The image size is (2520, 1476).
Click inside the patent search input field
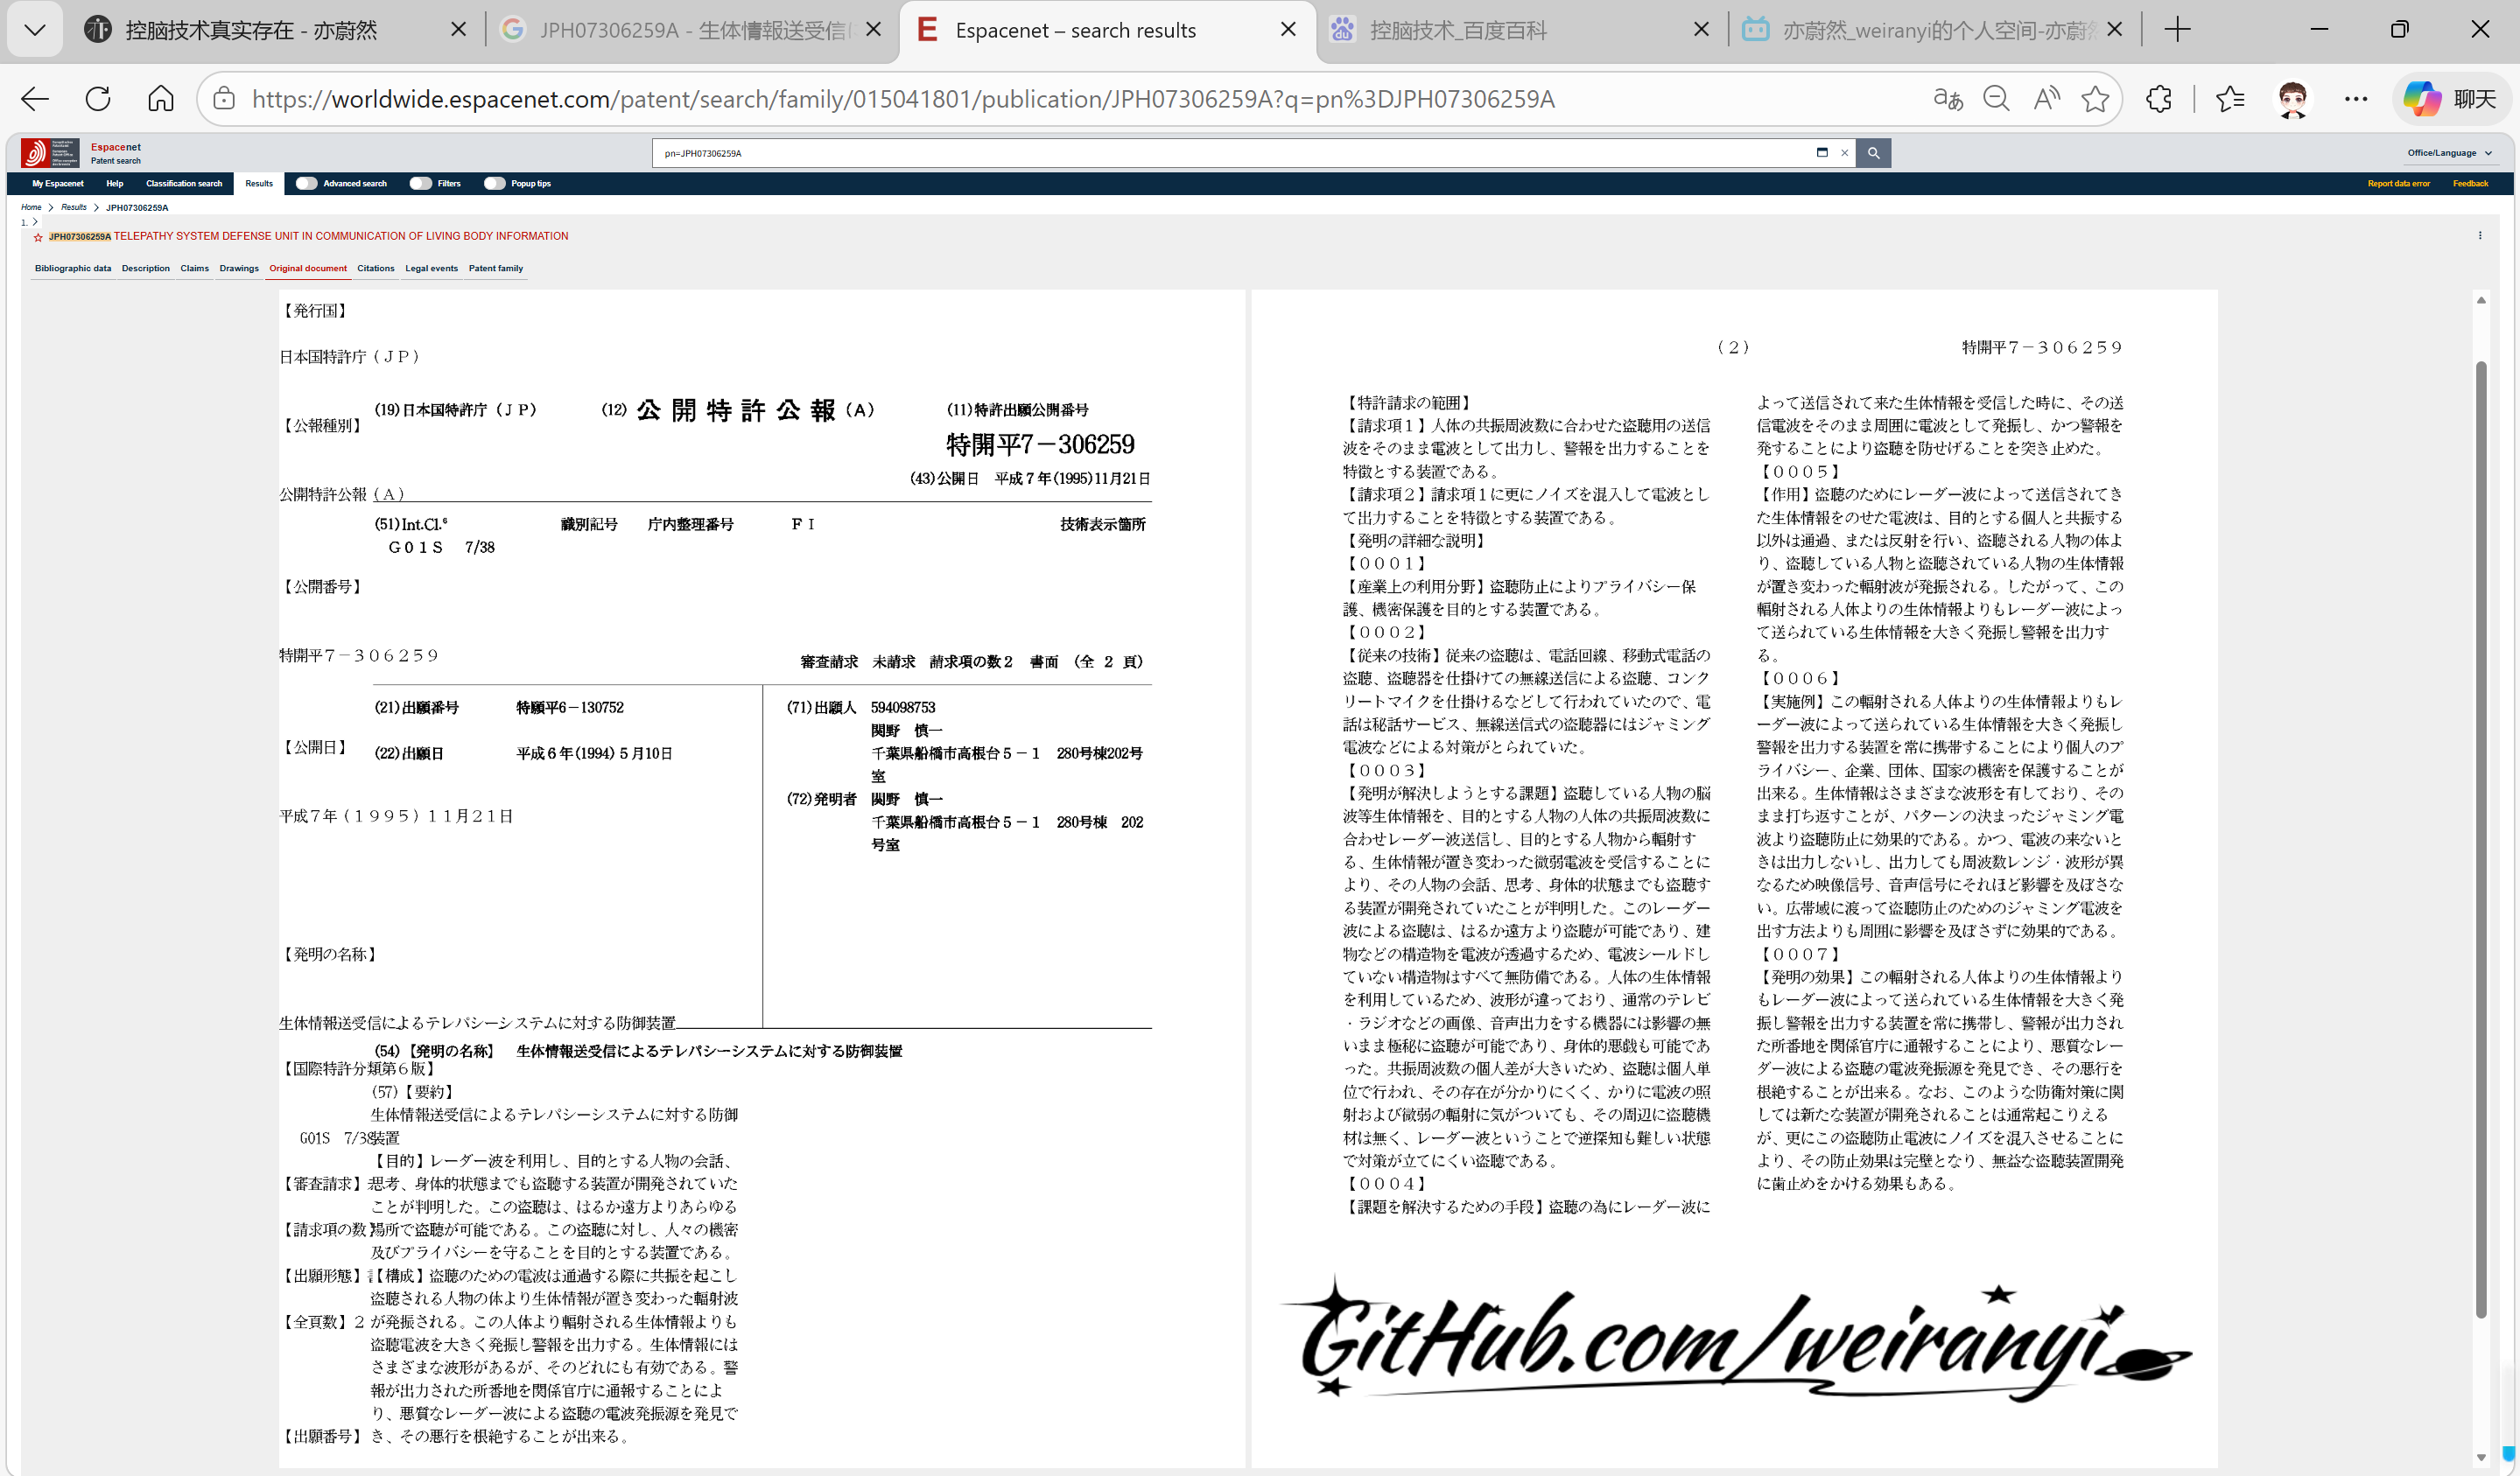[x=1200, y=153]
